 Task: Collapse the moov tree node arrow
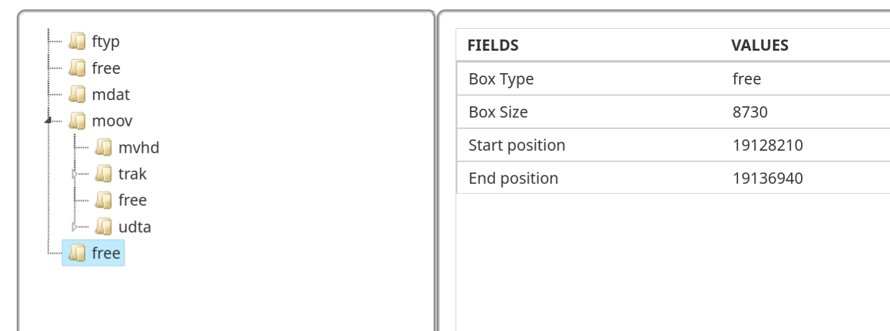point(49,121)
